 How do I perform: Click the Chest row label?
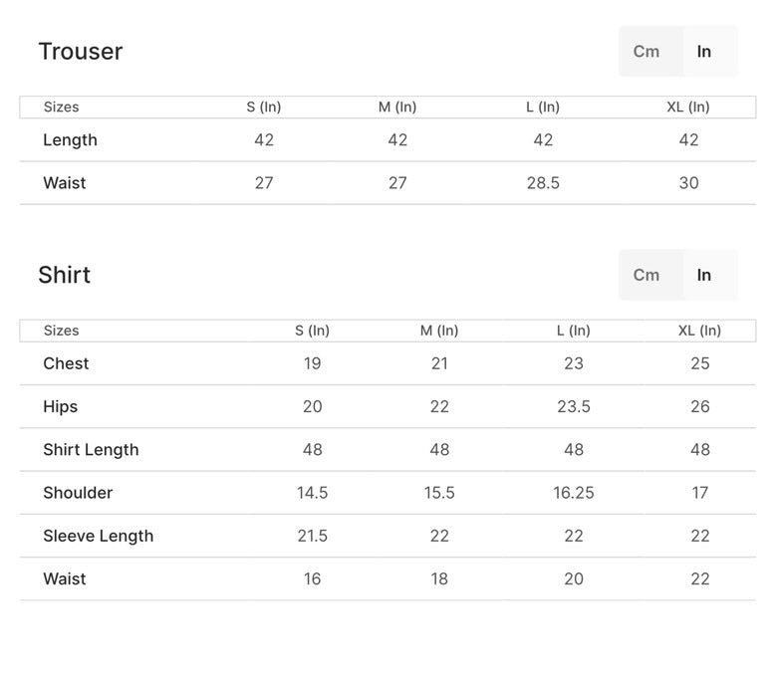click(66, 363)
